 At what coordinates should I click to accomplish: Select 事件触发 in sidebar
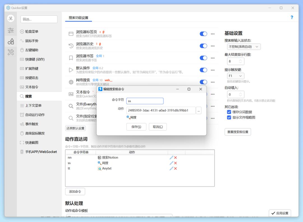[32, 124]
